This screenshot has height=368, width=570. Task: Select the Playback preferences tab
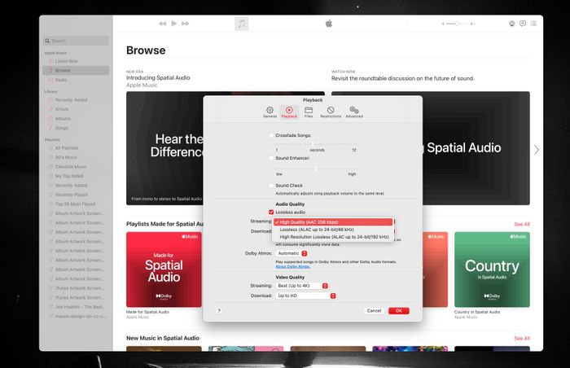tap(289, 112)
